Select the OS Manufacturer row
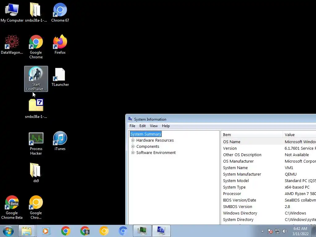This screenshot has height=237, width=316. (269, 161)
